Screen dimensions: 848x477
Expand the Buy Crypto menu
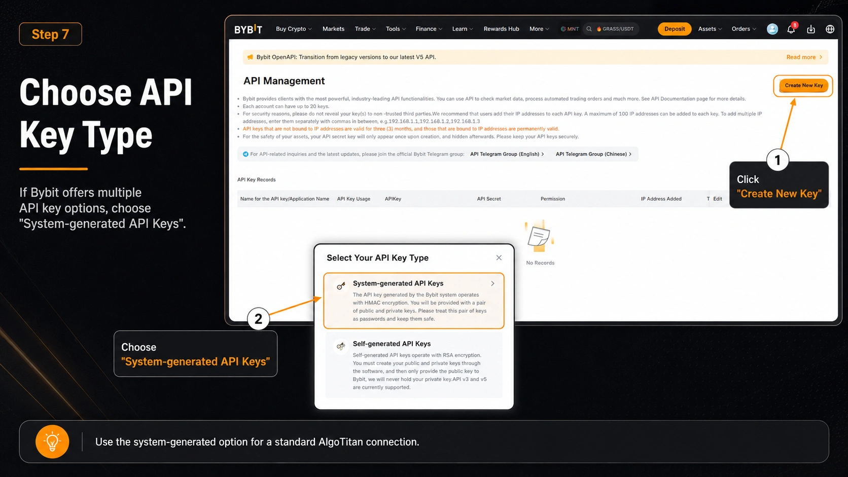(x=294, y=29)
